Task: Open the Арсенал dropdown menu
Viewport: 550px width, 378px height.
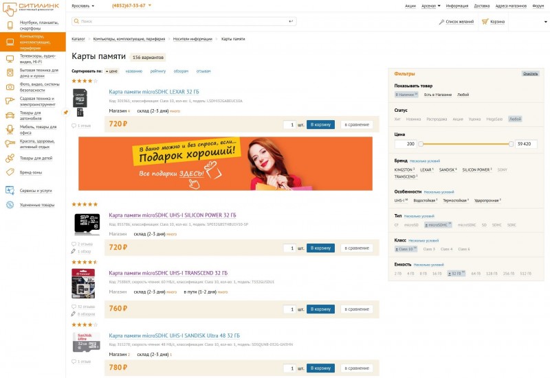Action: [431, 6]
